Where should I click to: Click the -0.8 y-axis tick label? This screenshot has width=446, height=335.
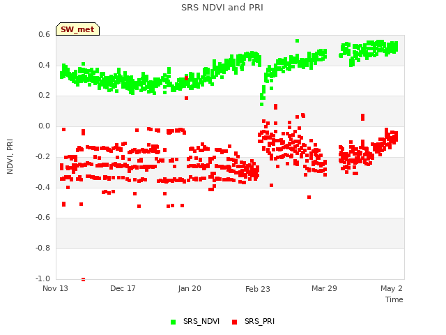[43, 248]
